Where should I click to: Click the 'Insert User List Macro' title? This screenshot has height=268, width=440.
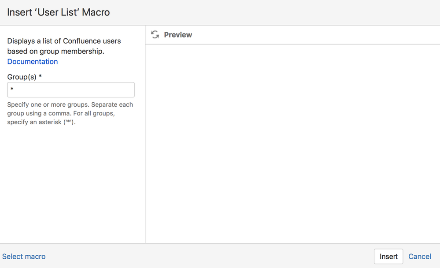(59, 12)
